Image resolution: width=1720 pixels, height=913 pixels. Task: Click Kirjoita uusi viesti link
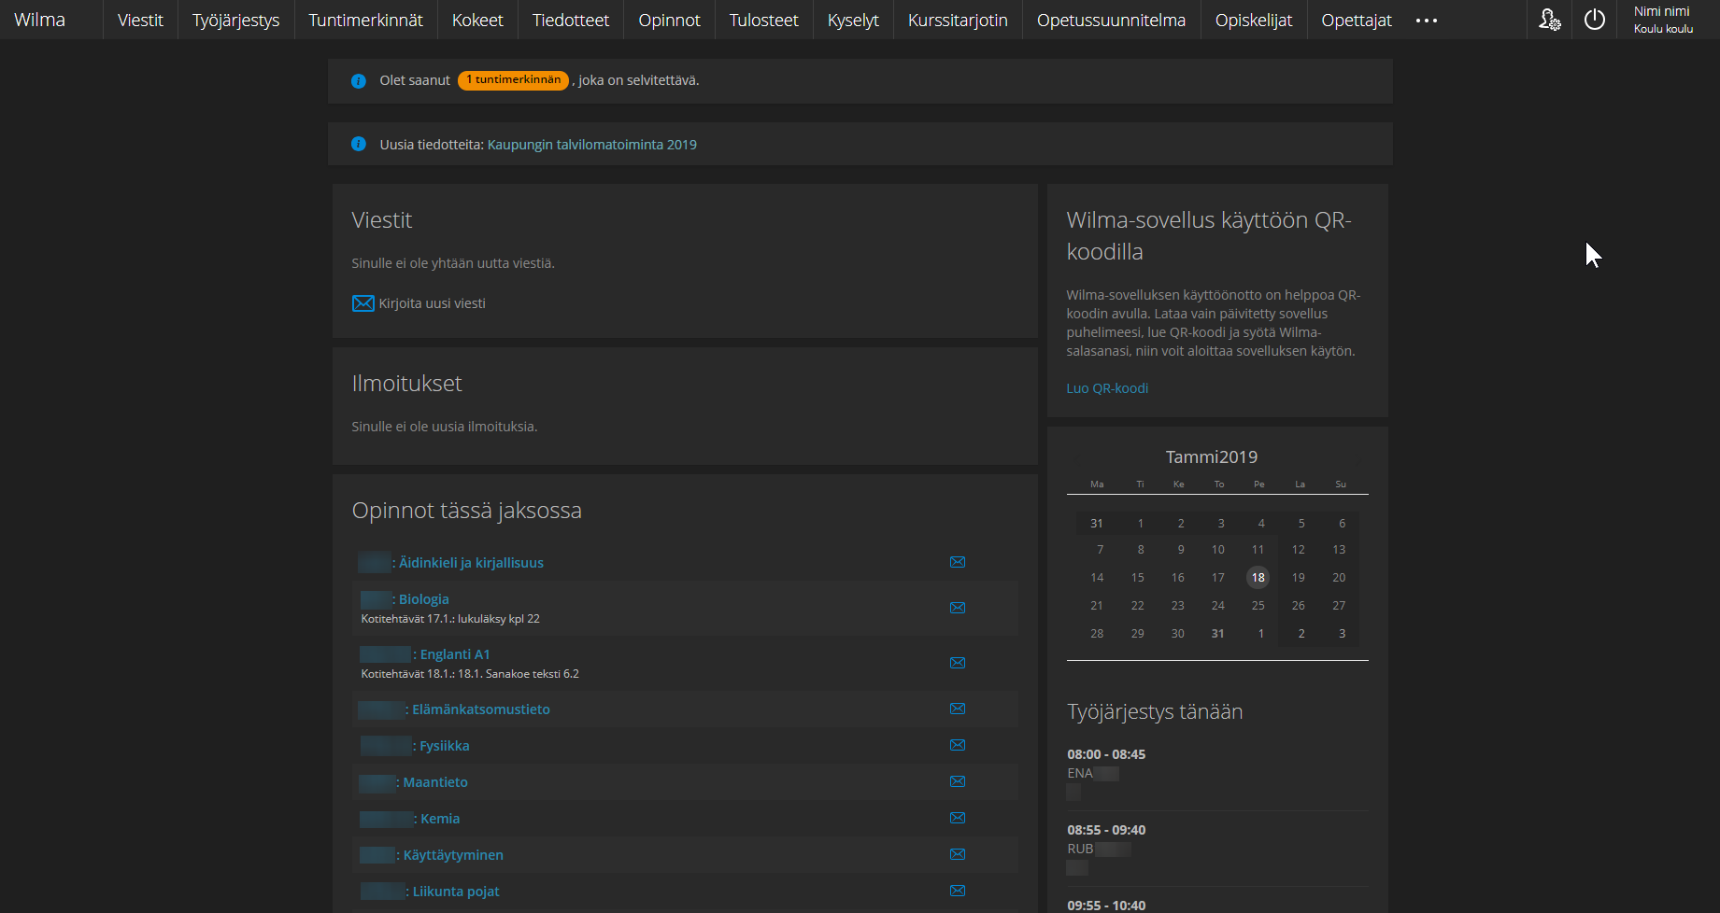[x=432, y=303]
